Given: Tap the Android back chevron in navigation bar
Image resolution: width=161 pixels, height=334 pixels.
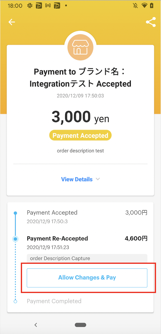Looking at the screenshot, I should point(36,325).
